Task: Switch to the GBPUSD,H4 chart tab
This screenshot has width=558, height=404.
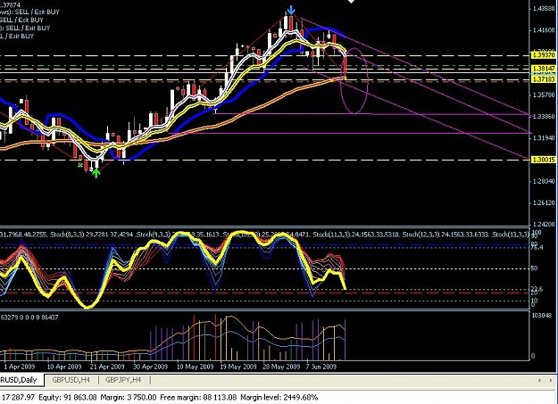Action: pos(71,380)
